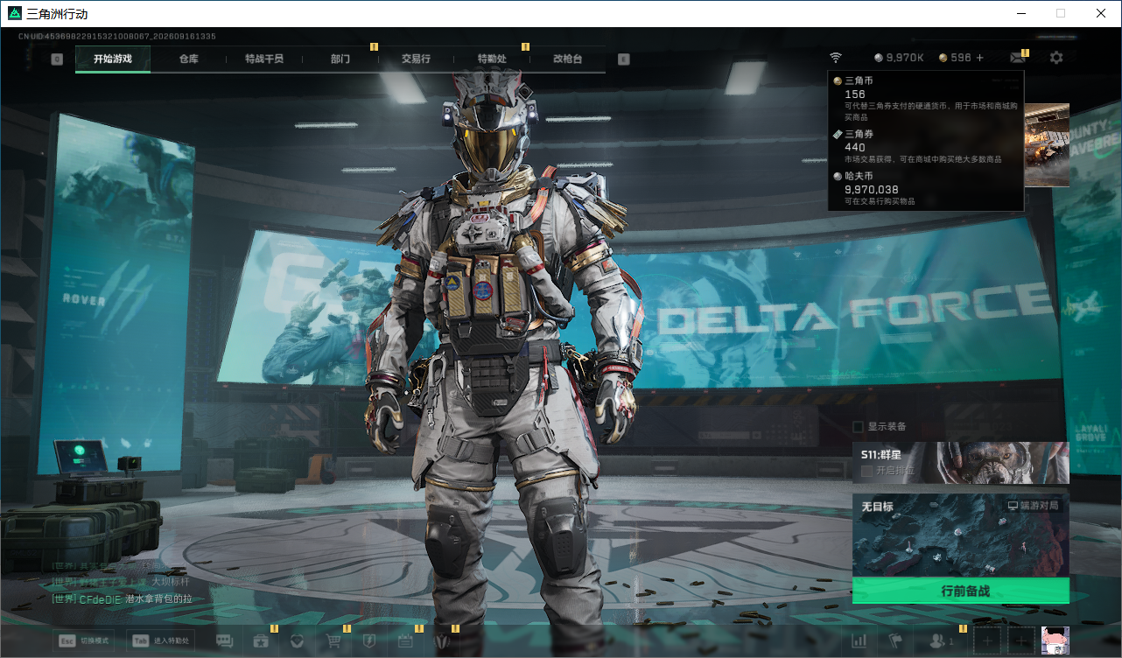This screenshot has width=1122, height=658.
Task: Open the chat bubble icon in bottom bar
Action: click(x=225, y=641)
